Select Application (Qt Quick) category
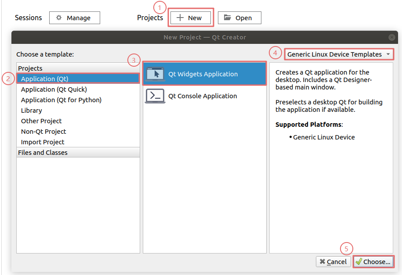Viewport: 402px width, 275px height. (54, 89)
